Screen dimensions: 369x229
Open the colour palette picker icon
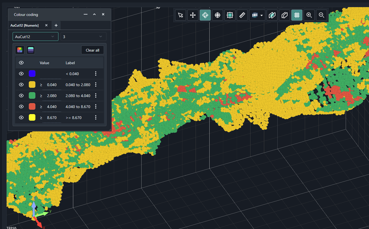point(20,50)
